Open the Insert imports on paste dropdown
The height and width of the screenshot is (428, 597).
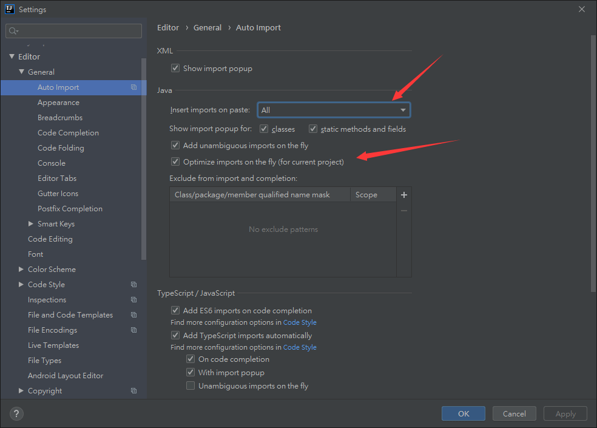[x=334, y=110]
